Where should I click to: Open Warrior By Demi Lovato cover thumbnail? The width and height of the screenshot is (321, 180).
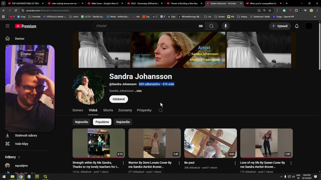tap(154, 143)
